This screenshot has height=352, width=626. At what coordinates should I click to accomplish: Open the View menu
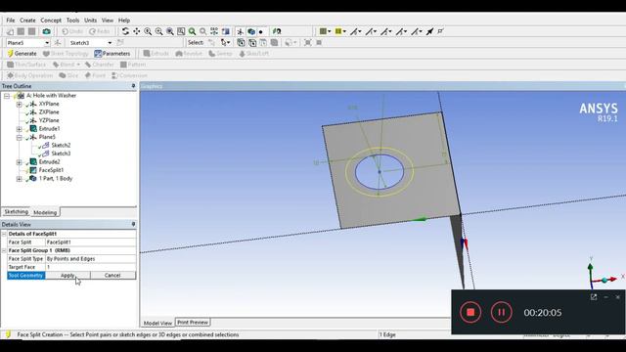108,20
